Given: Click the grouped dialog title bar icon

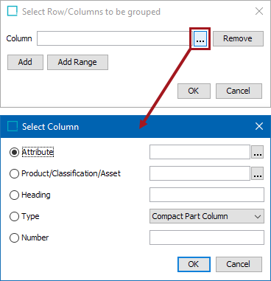Looking at the screenshot, I should 13,11.
